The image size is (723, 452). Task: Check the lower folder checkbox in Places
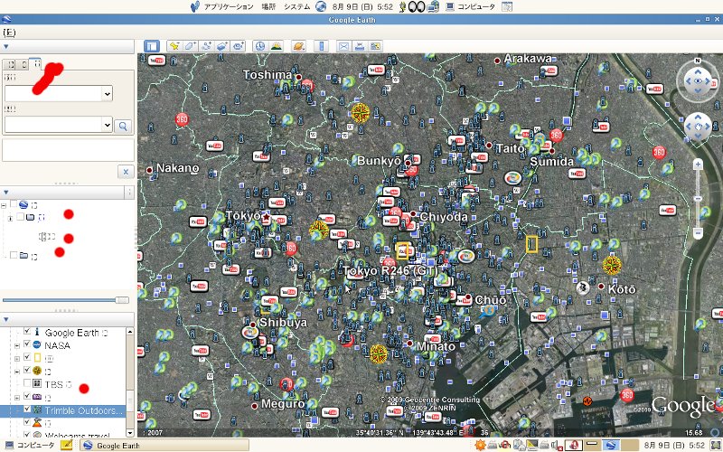click(x=14, y=255)
